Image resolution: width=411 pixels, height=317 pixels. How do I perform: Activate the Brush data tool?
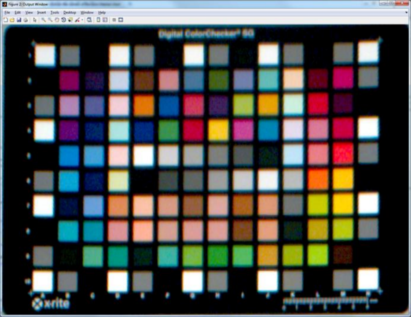(x=77, y=20)
